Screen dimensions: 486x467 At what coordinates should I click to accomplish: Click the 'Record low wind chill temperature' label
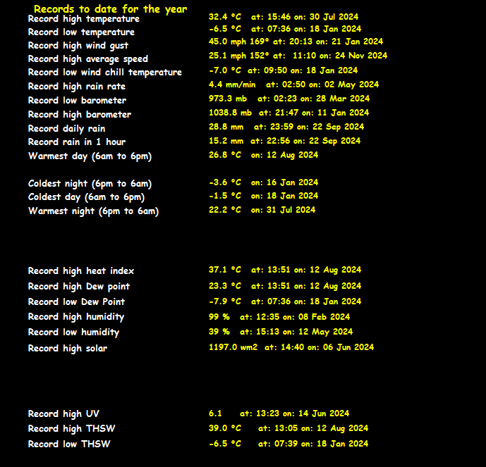(104, 73)
